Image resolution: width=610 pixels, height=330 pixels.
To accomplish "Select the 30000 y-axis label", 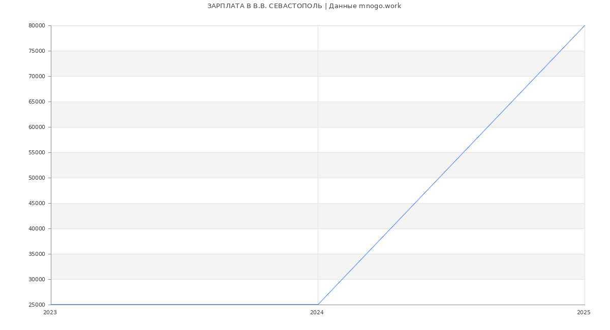I will [37, 280].
